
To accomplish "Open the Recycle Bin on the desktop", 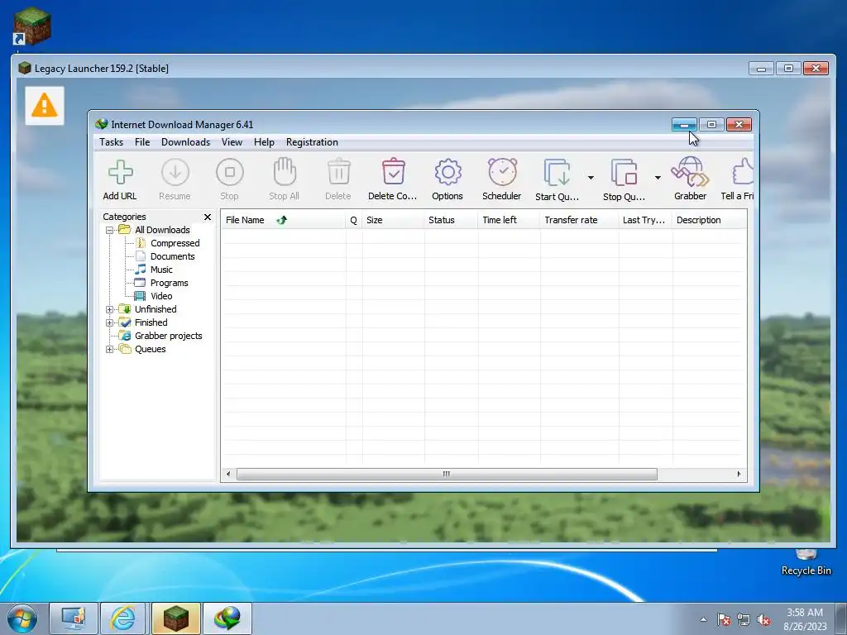I will pos(806,562).
